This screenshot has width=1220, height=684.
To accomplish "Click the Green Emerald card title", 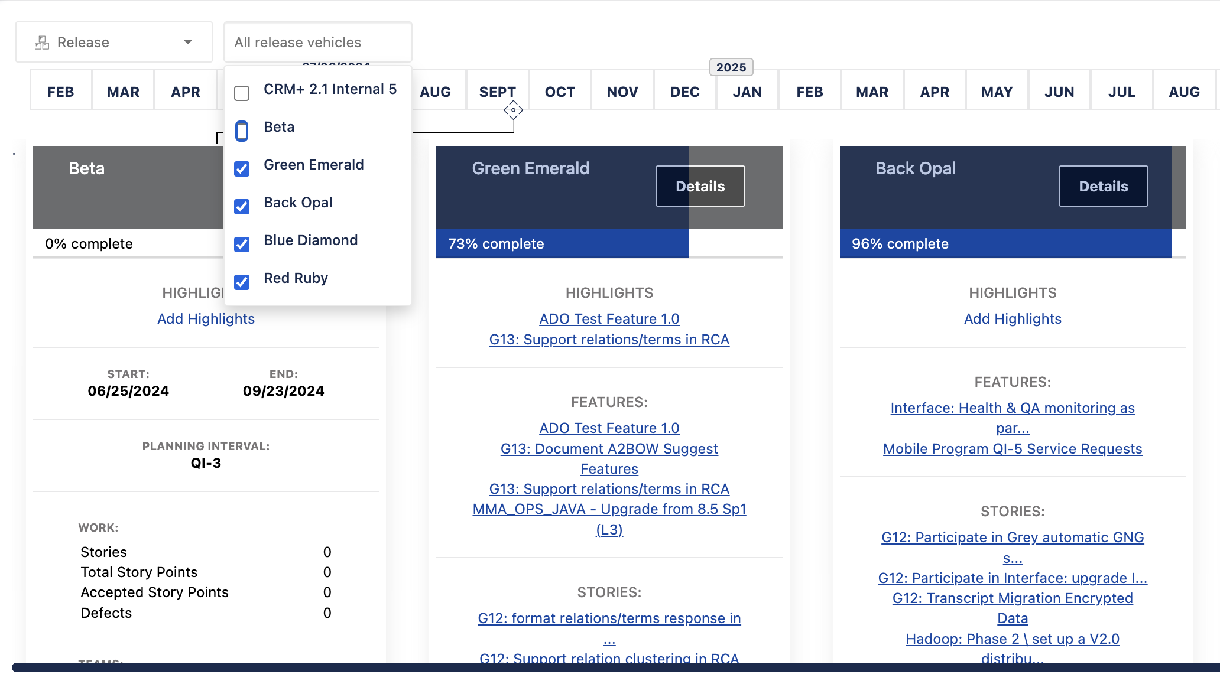I will tap(530, 168).
